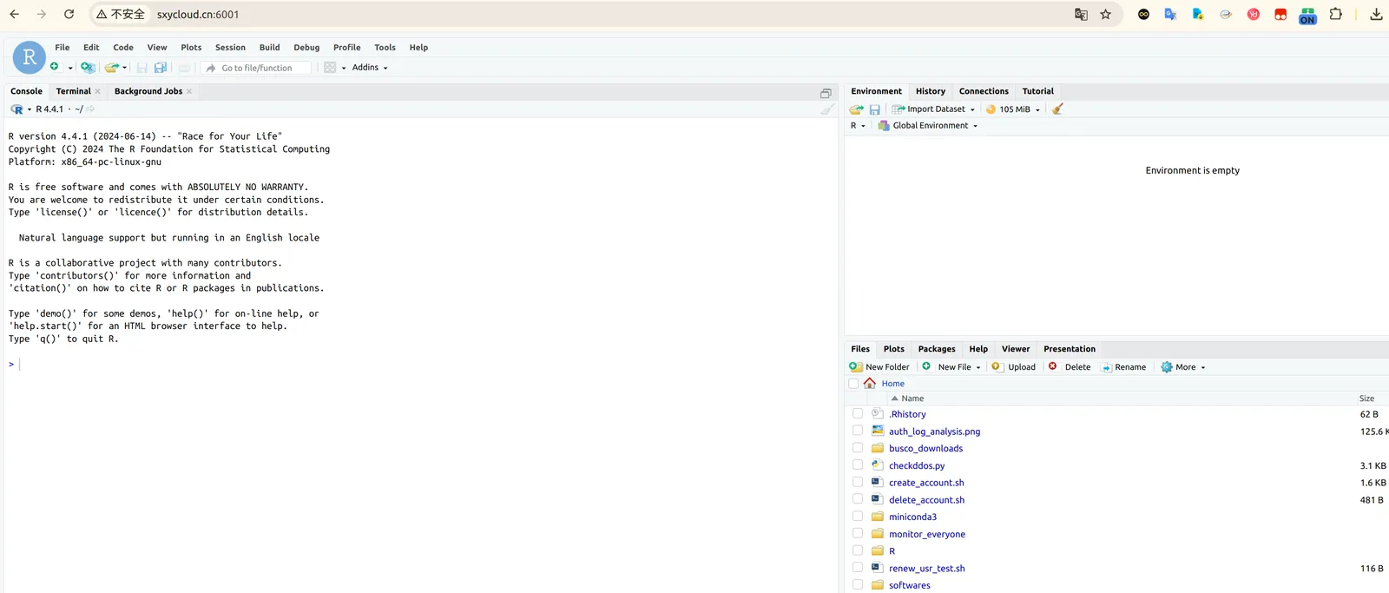
Task: Expand the Global Environment dropdown
Action: pos(929,126)
